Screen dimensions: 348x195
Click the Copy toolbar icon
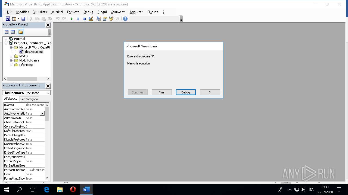(37, 19)
